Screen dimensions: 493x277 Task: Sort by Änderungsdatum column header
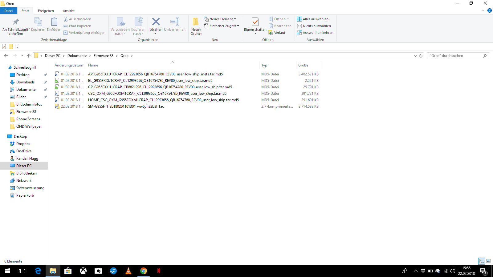coord(69,65)
